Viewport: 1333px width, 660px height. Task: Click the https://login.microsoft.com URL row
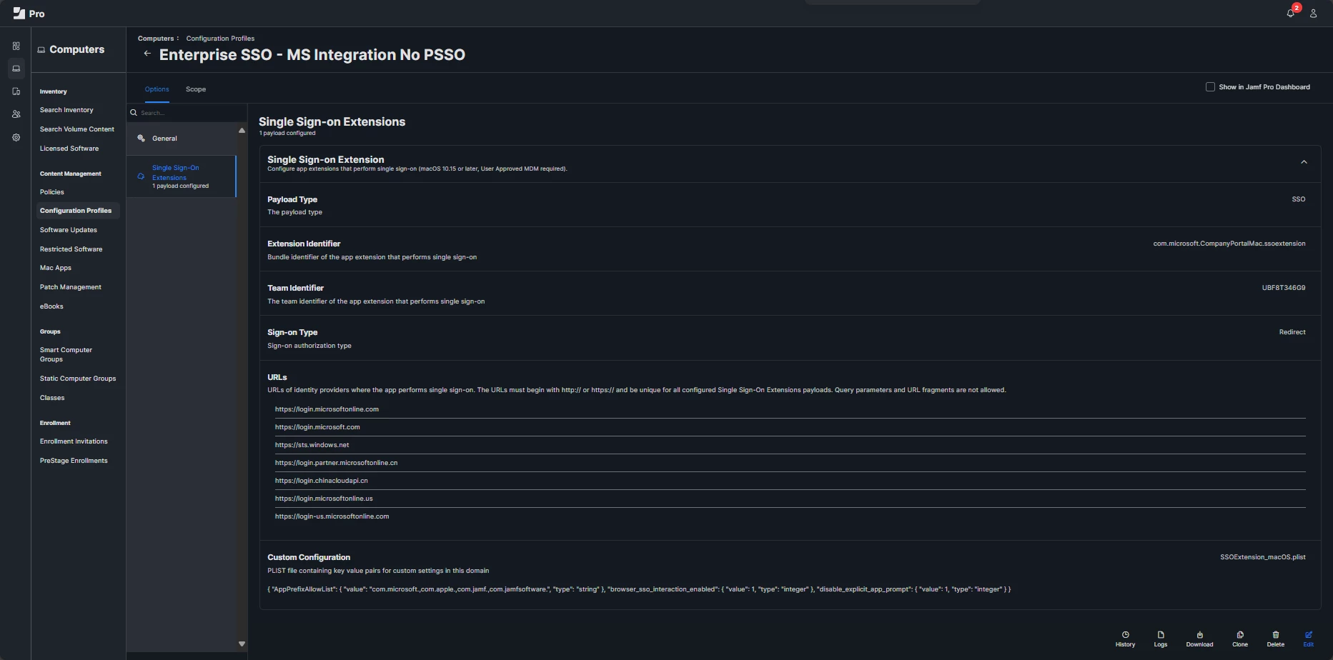[790, 427]
